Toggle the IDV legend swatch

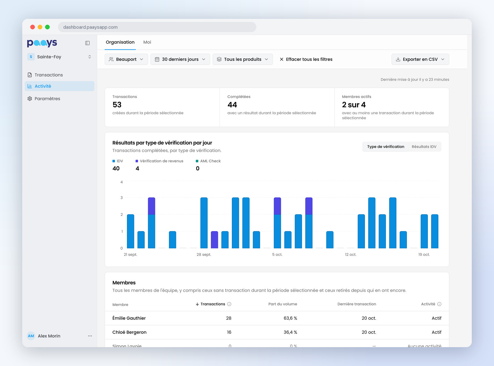114,161
